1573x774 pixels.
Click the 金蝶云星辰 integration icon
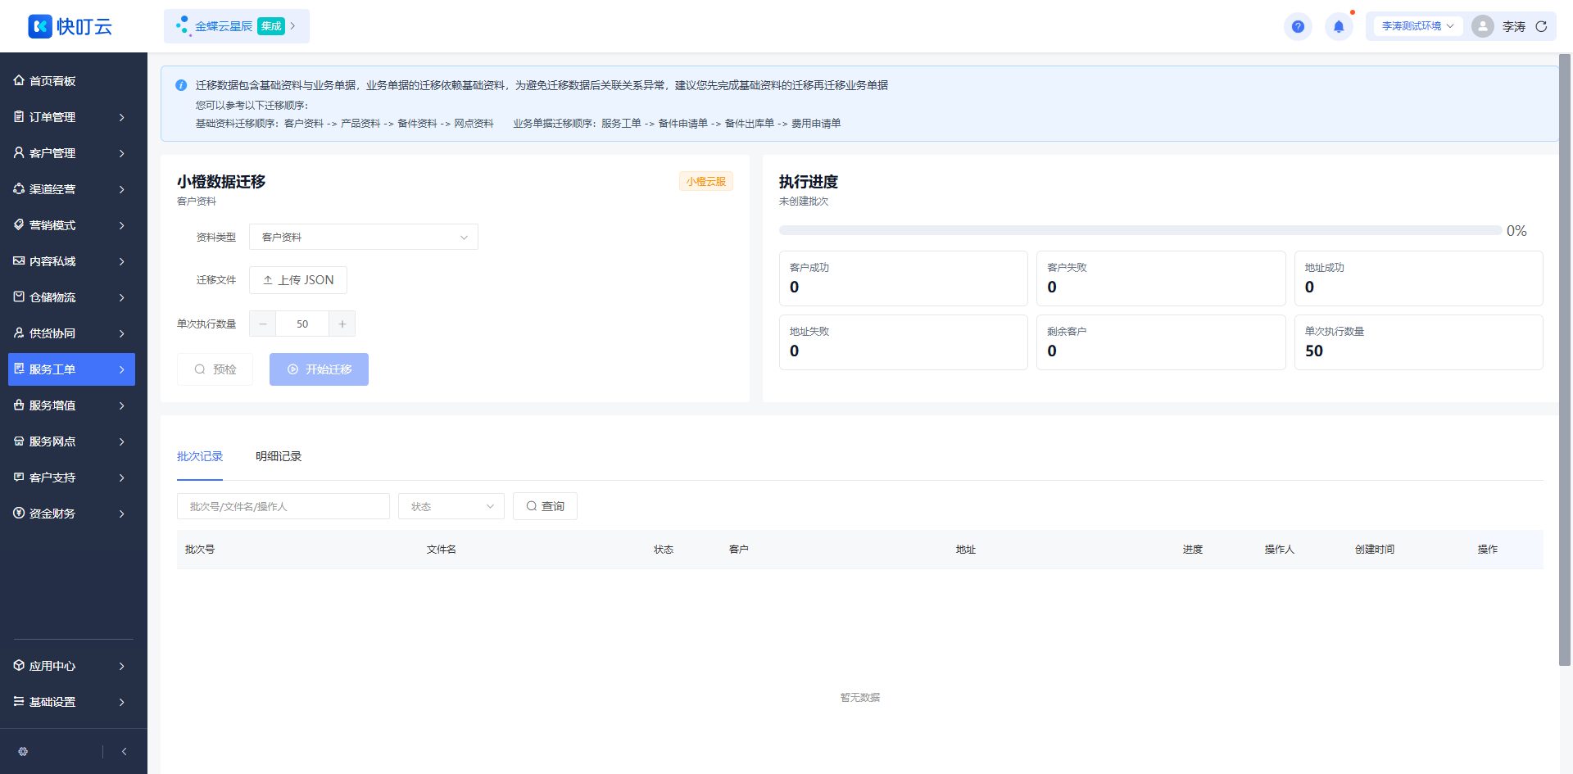(x=183, y=26)
